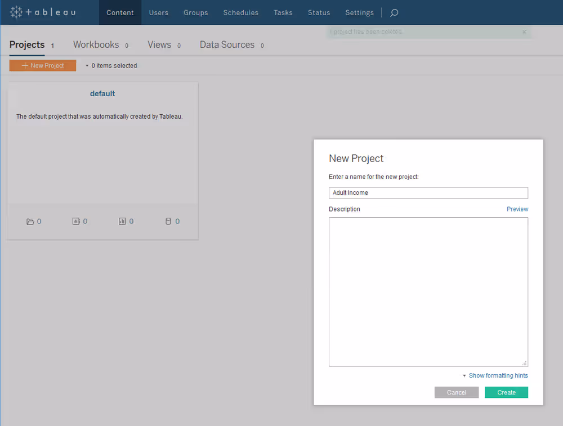
Task: Expand Show formatting hints
Action: point(495,375)
